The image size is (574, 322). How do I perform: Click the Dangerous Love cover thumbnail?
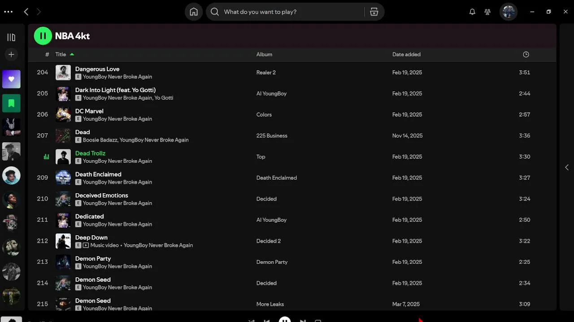click(x=63, y=72)
